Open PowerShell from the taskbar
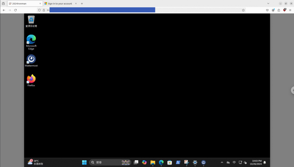This screenshot has width=294, height=167. click(178, 162)
